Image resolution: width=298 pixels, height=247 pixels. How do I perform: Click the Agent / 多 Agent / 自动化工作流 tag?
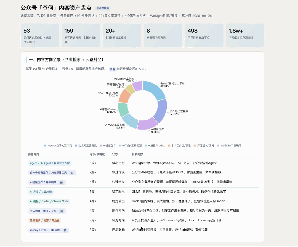click(50, 163)
